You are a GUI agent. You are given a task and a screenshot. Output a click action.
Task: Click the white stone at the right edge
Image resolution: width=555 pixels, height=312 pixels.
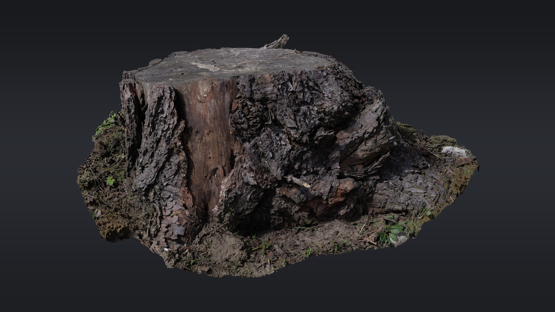click(455, 152)
